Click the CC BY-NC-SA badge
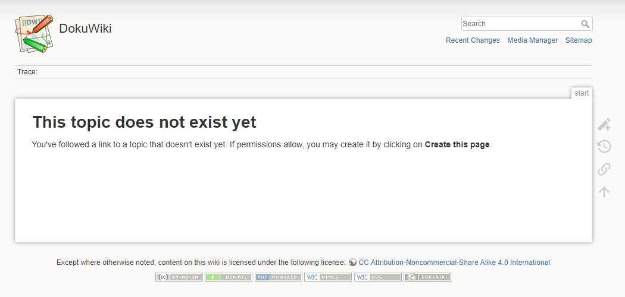The height and width of the screenshot is (297, 625). (179, 277)
